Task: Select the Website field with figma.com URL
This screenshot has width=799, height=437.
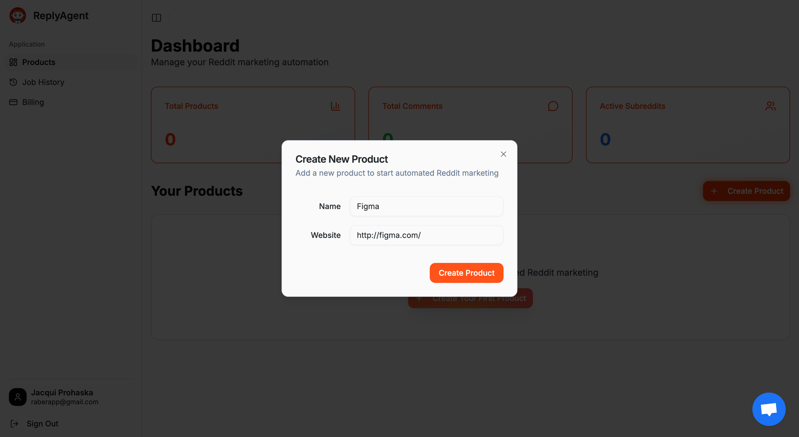Action: point(426,235)
